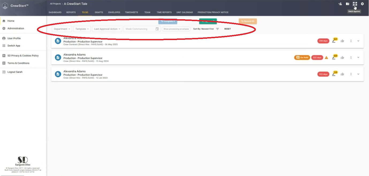Viewport: 369px width, 176px height.
Task: Click the calendar icon in Week Commencing field
Action: (157, 29)
